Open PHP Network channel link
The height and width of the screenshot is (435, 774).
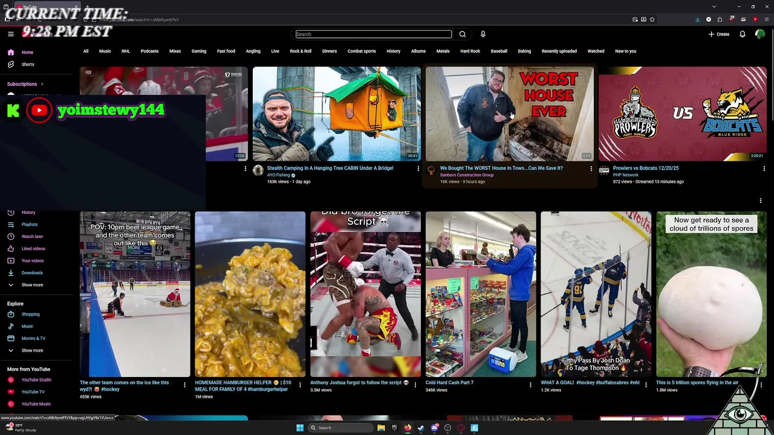[626, 175]
